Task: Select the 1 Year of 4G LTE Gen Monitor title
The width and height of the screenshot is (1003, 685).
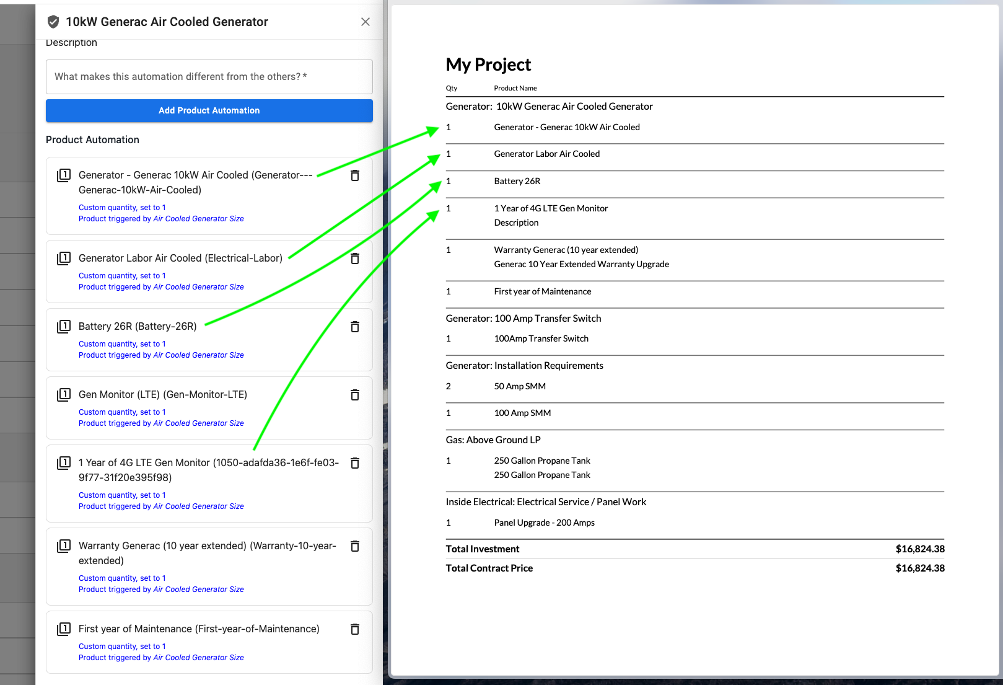Action: click(209, 470)
